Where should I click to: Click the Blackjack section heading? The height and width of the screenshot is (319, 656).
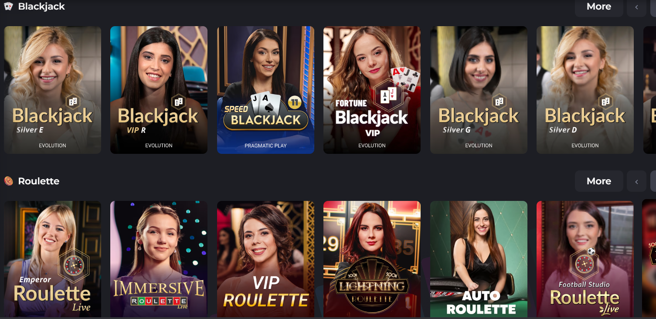tap(41, 7)
